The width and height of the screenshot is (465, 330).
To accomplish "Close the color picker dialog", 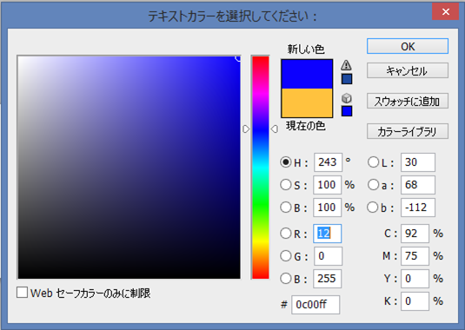I will (445, 12).
